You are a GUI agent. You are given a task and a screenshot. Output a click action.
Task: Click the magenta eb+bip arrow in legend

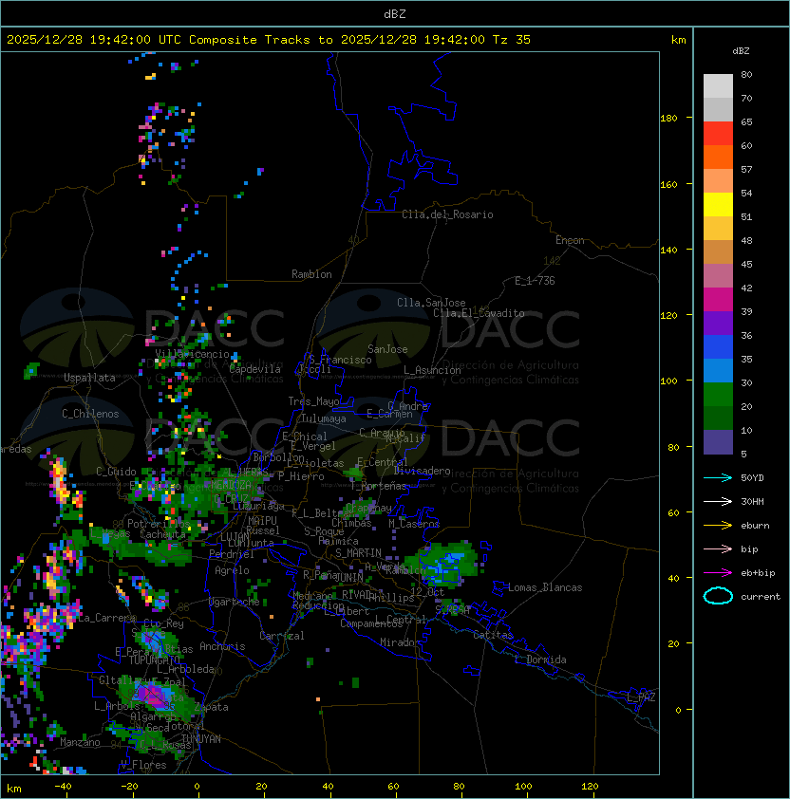point(718,573)
